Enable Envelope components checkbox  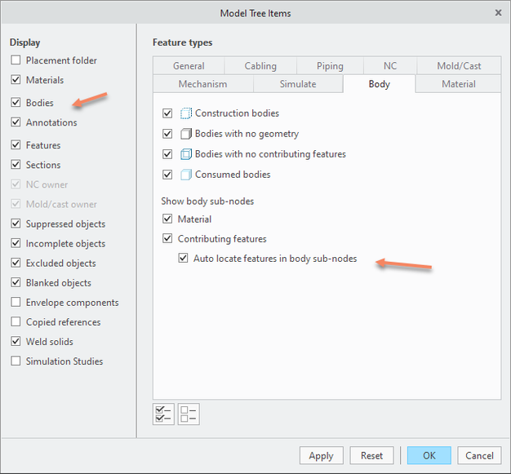tap(16, 303)
